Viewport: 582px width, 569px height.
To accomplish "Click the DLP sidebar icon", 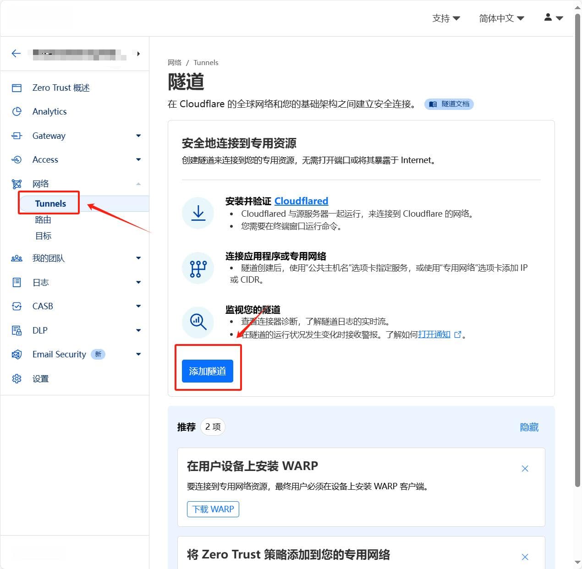I will (16, 330).
